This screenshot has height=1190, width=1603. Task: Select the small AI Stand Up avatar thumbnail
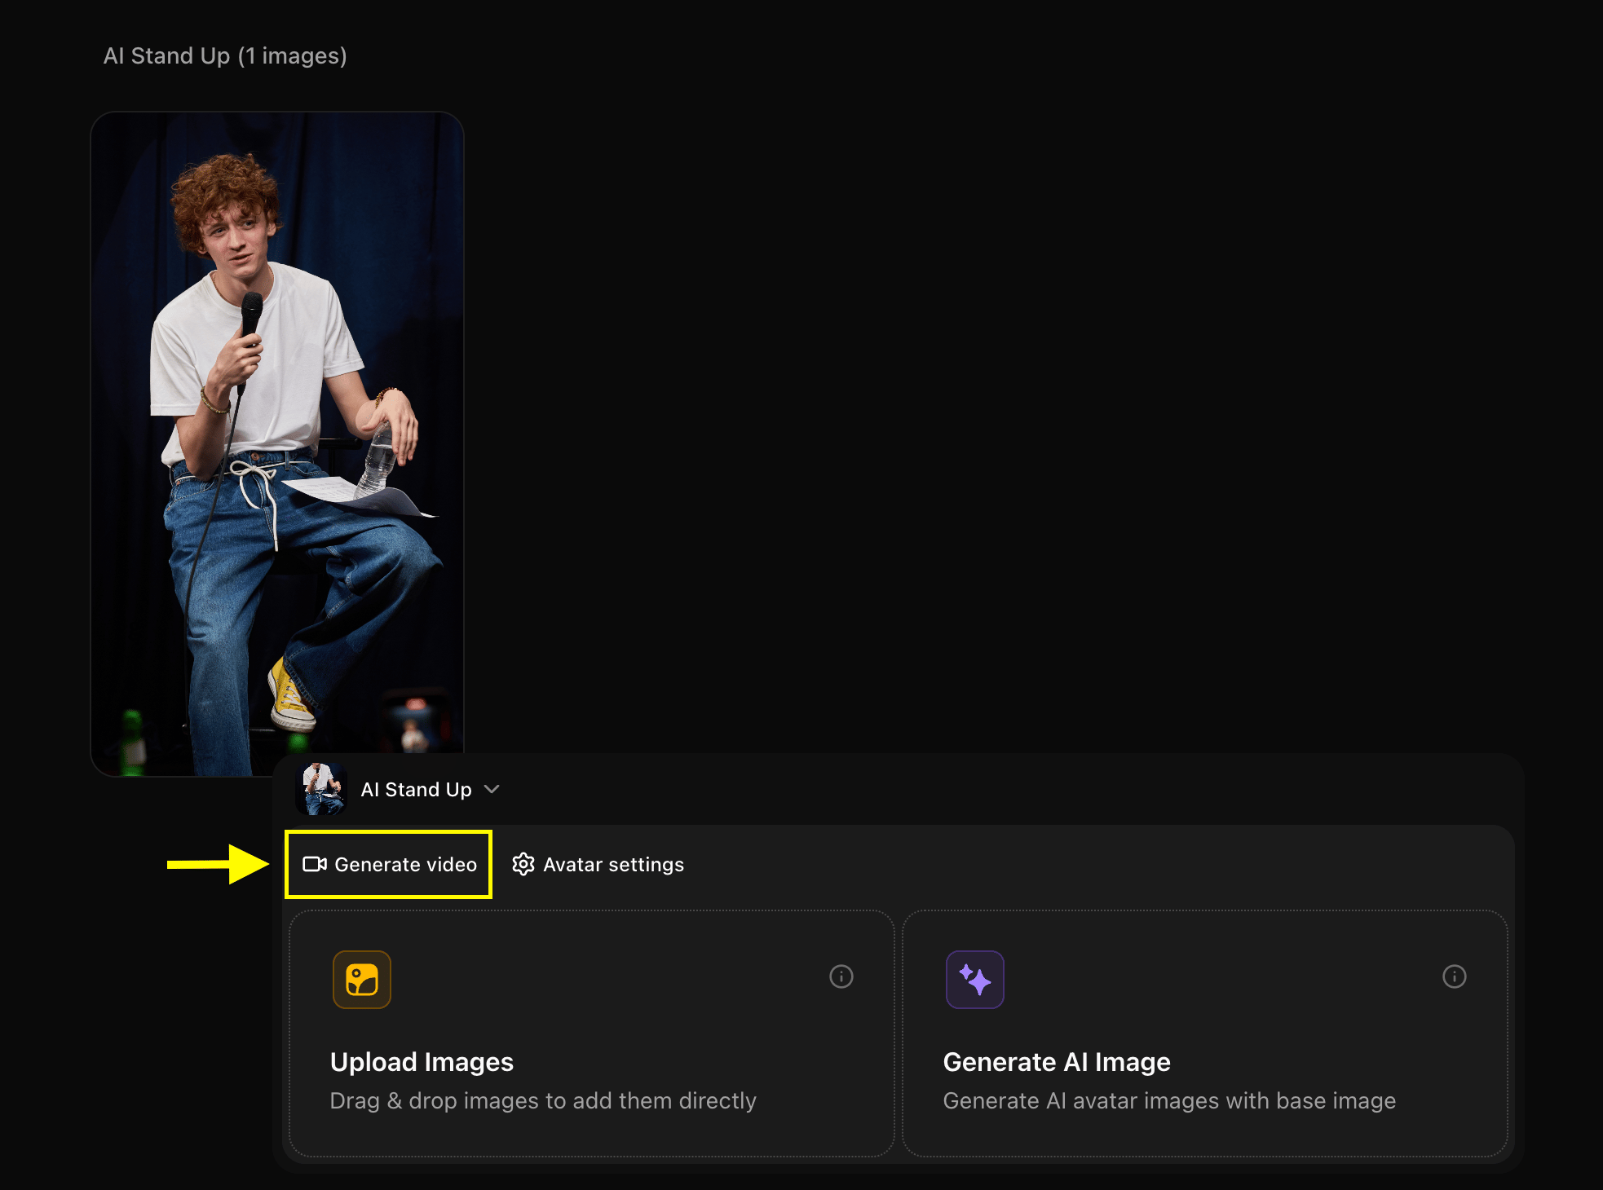point(321,789)
